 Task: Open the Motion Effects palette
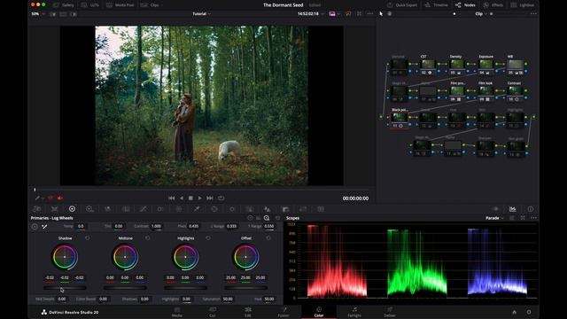(x=126, y=209)
